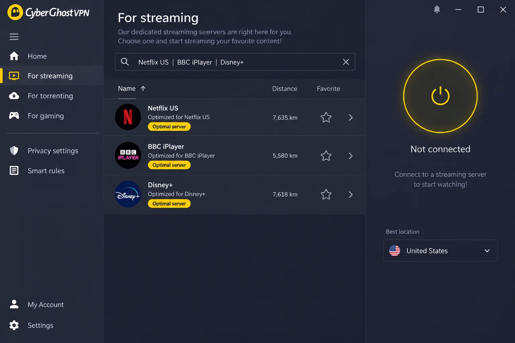515x343 pixels.
Task: Favorite the Netflix US server
Action: tap(326, 117)
